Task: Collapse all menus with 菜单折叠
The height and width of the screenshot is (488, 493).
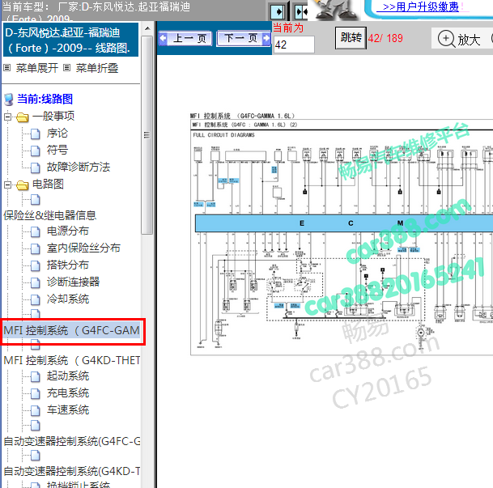Action: [x=97, y=68]
